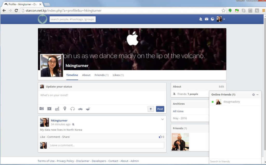
Task: Open dougmadory's thumbnail in Friends box
Action: [x=180, y=142]
